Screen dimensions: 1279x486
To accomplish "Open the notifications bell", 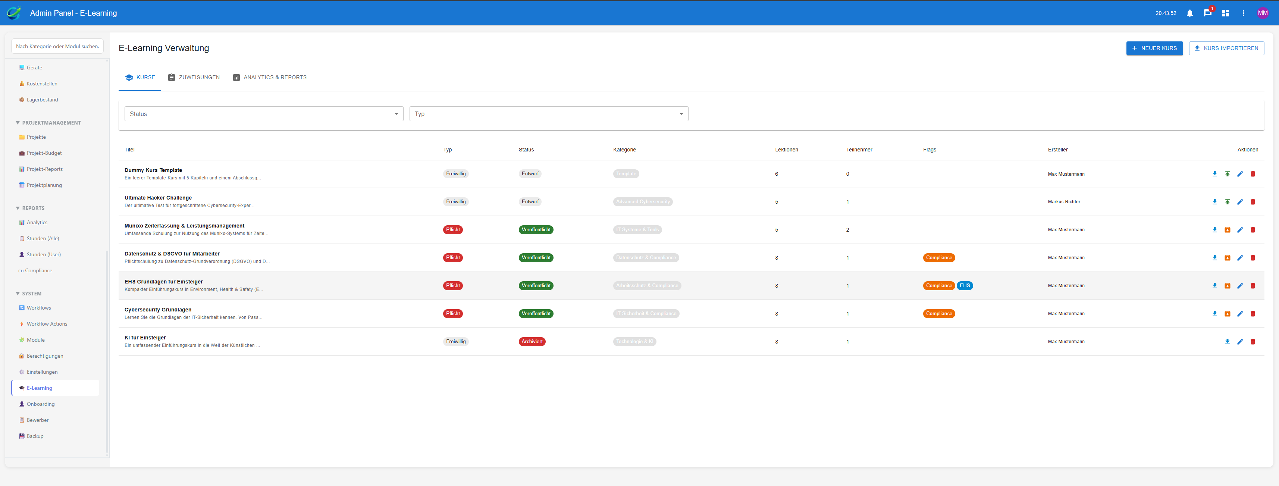I will click(x=1189, y=13).
